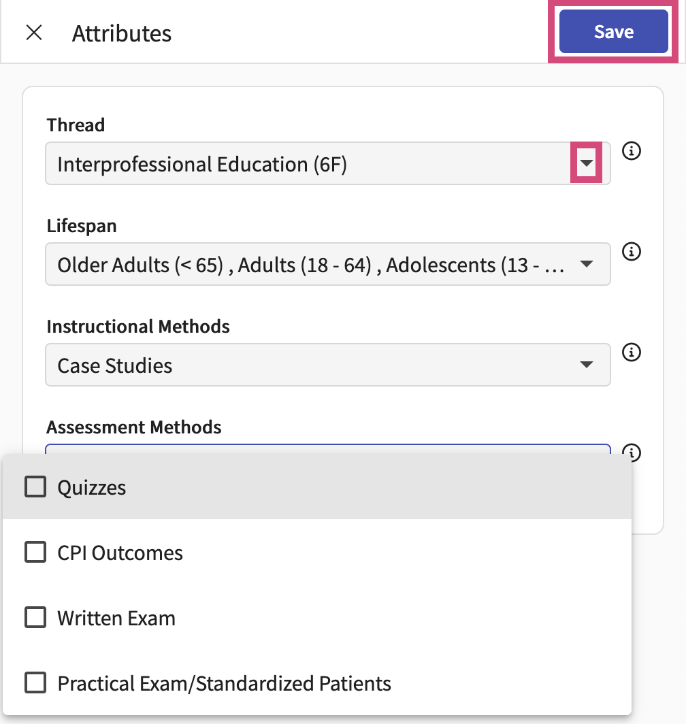The width and height of the screenshot is (686, 724).
Task: Check the Written Exam checkbox
Action: pyautogui.click(x=35, y=617)
